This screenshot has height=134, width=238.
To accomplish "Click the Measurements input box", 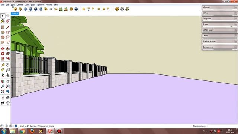I will click(x=222, y=126).
